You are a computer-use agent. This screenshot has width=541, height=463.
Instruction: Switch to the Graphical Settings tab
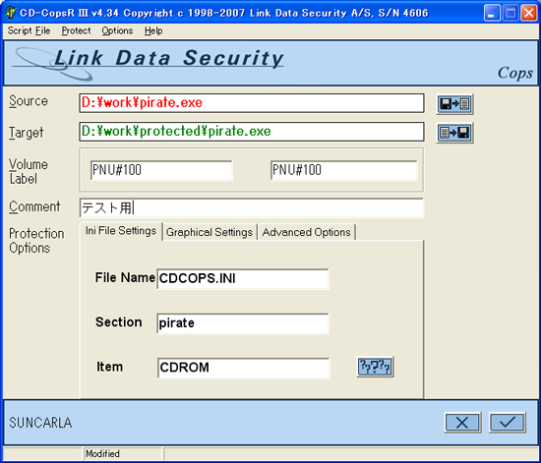click(210, 232)
